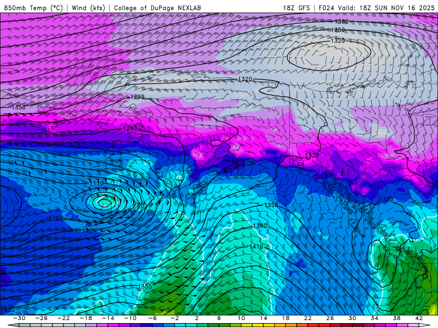This screenshot has height=328, width=438.
Task: Click the -30 color scale label
Action: tap(19, 318)
